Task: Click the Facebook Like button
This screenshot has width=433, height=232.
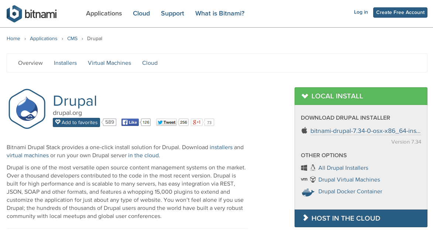Action: coord(130,122)
